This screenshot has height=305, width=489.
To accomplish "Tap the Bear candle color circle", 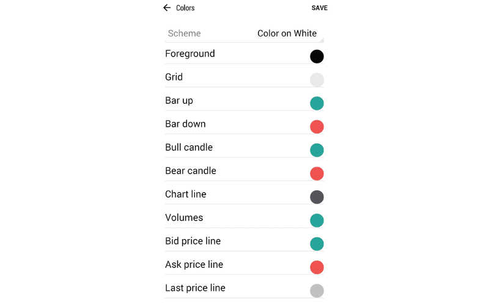I will point(317,173).
